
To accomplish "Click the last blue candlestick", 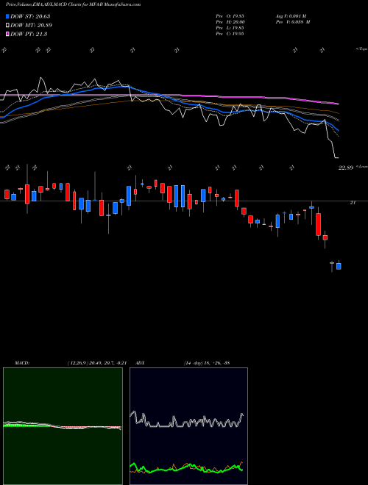I will tap(339, 266).
